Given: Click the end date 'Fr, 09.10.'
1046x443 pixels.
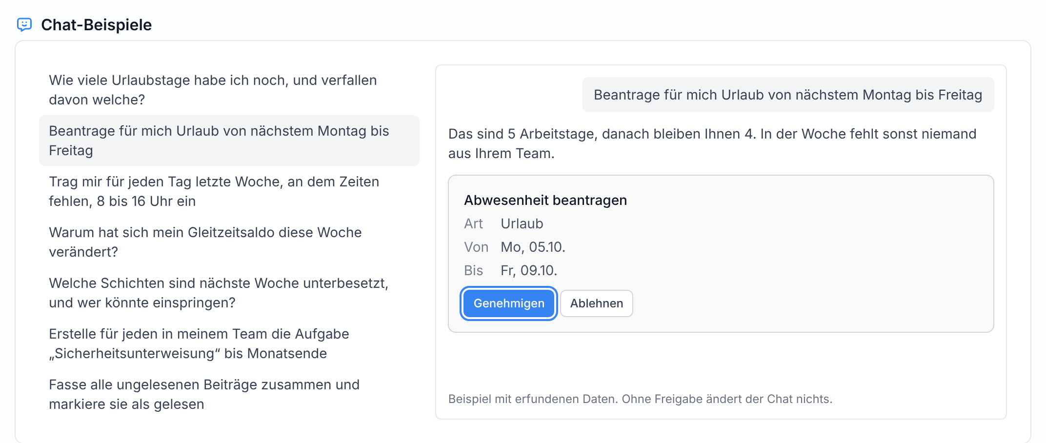Looking at the screenshot, I should 529,270.
